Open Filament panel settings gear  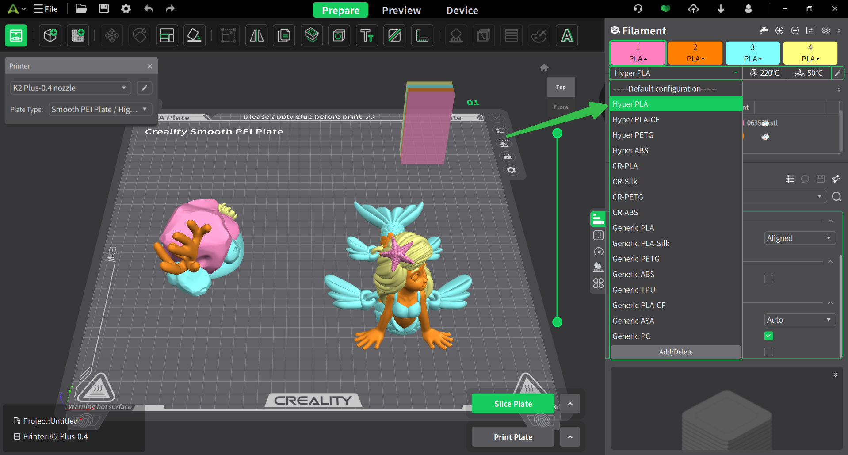tap(826, 31)
